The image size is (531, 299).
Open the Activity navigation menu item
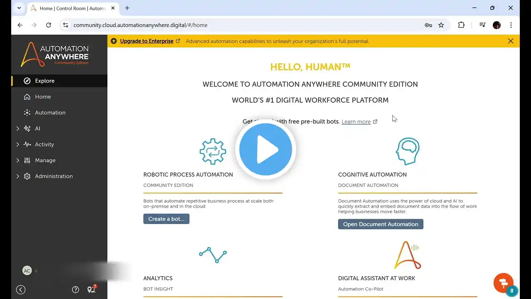pos(59,145)
